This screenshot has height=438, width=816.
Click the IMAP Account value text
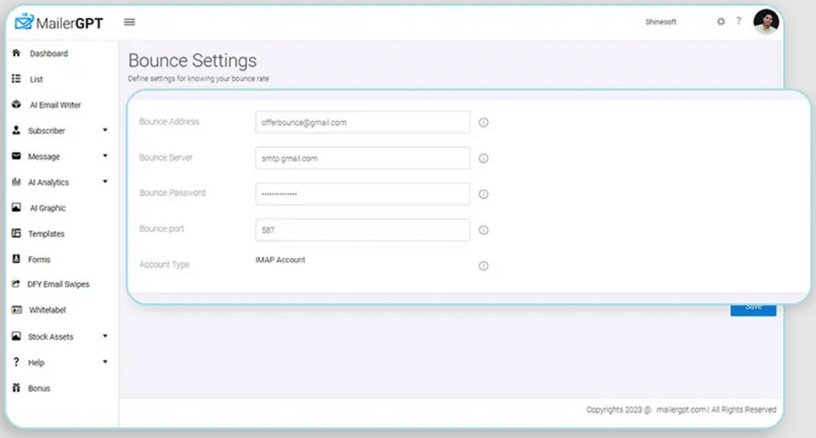(280, 260)
